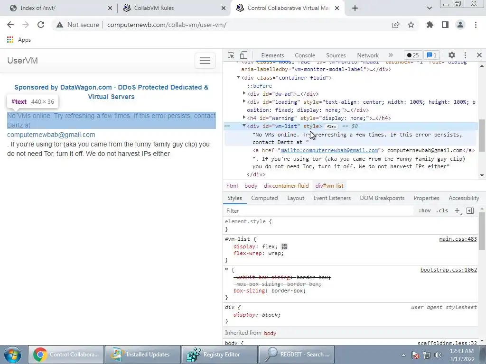Open the new tab plus button
This screenshot has height=364, width=486.
pos(355,8)
